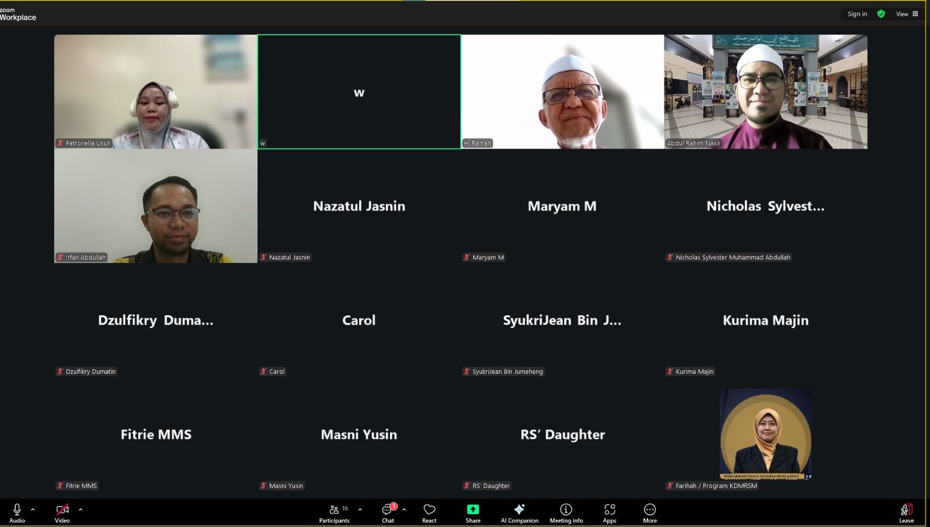The image size is (930, 527).
Task: Click the Sign in button
Action: (857, 14)
